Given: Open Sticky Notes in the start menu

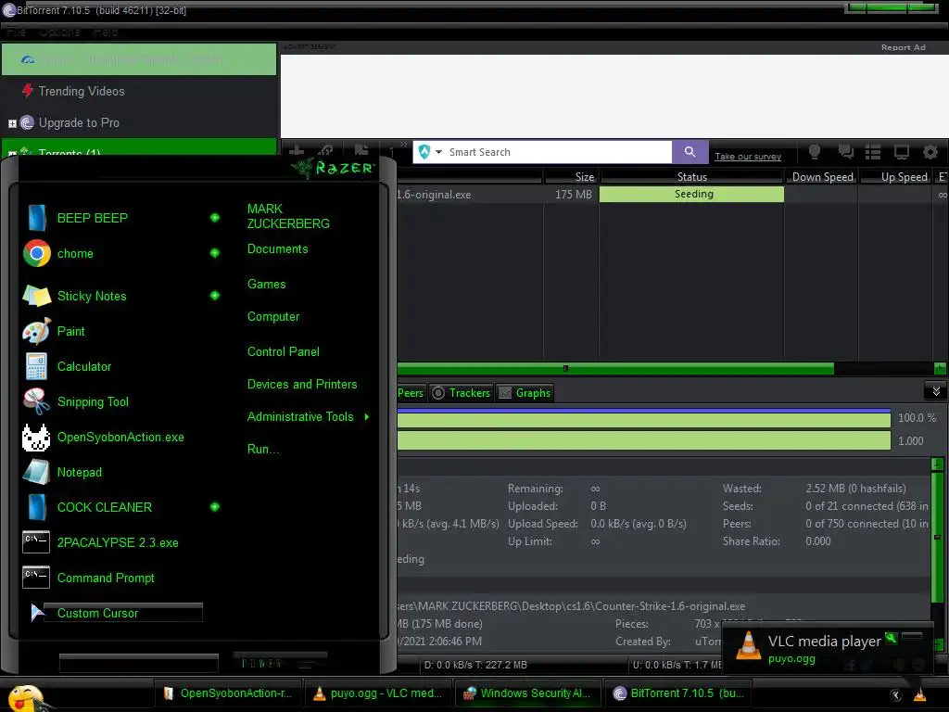Looking at the screenshot, I should coord(92,296).
